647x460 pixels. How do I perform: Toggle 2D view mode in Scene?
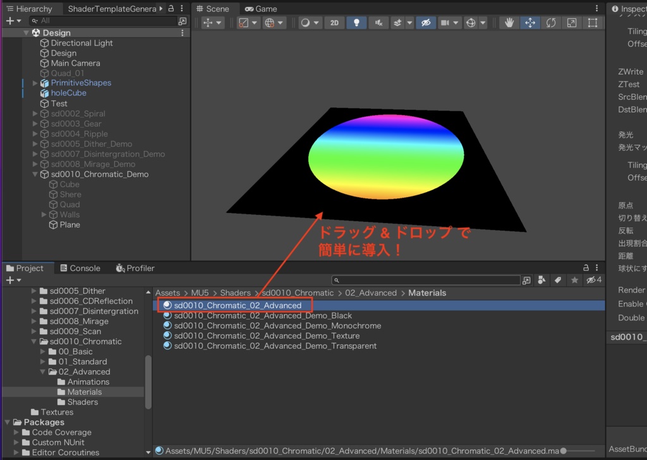[x=334, y=23]
